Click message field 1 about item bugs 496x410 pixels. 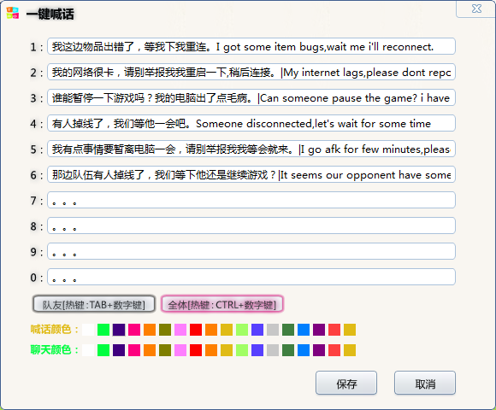pyautogui.click(x=251, y=46)
